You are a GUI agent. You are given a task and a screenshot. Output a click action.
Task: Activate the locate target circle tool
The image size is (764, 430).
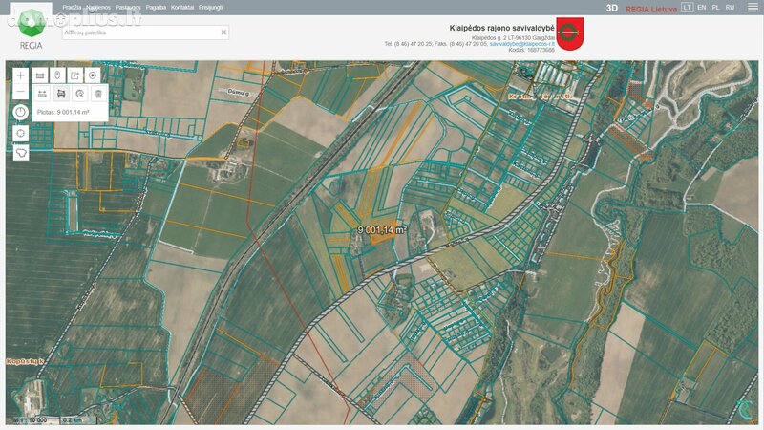click(93, 75)
